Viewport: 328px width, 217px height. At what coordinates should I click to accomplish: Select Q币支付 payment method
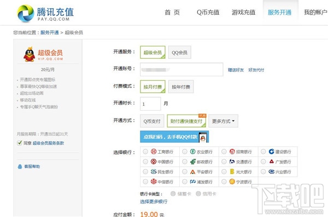[152, 121]
